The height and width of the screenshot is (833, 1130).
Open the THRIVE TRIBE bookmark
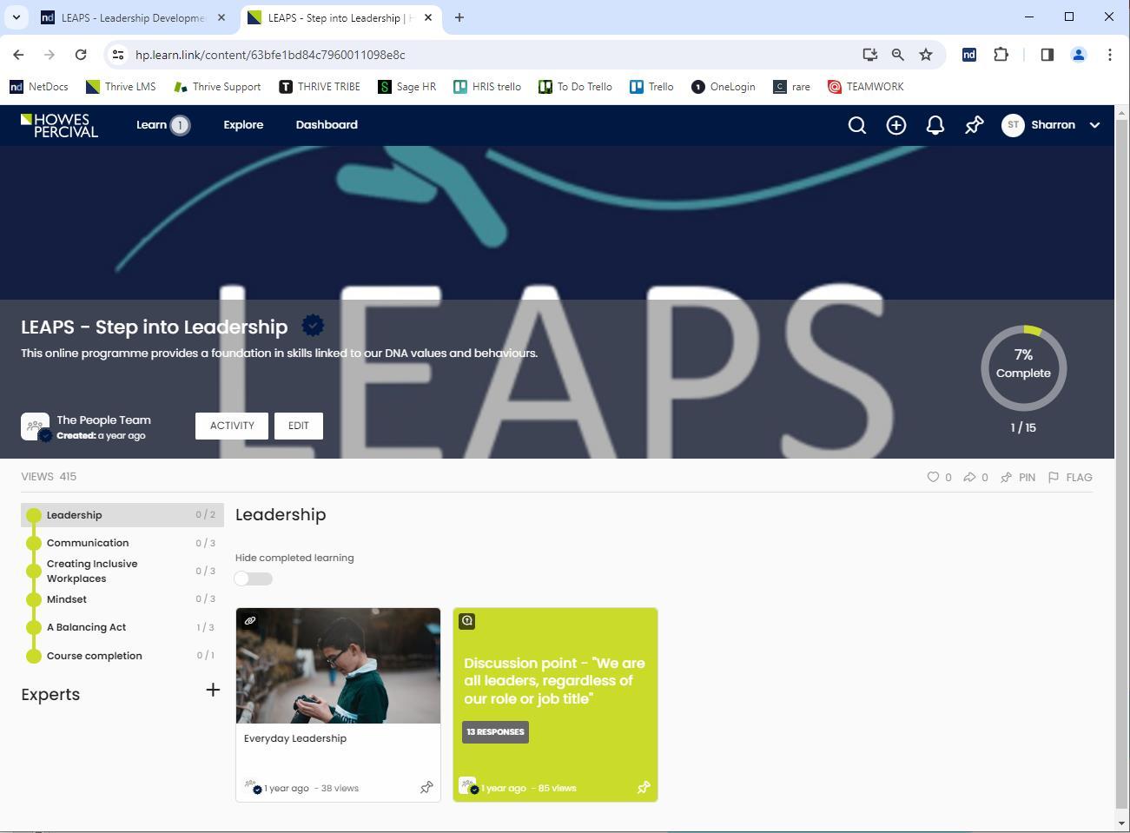pyautogui.click(x=320, y=87)
